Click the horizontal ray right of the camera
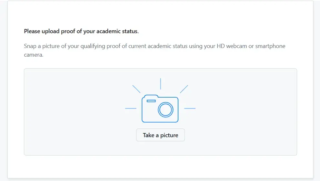The width and height of the screenshot is (320, 181). click(x=190, y=109)
